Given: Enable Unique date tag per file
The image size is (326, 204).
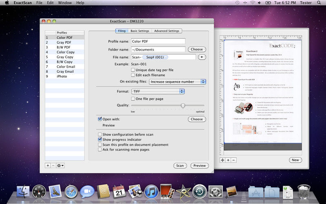Looking at the screenshot, I should 133,70.
